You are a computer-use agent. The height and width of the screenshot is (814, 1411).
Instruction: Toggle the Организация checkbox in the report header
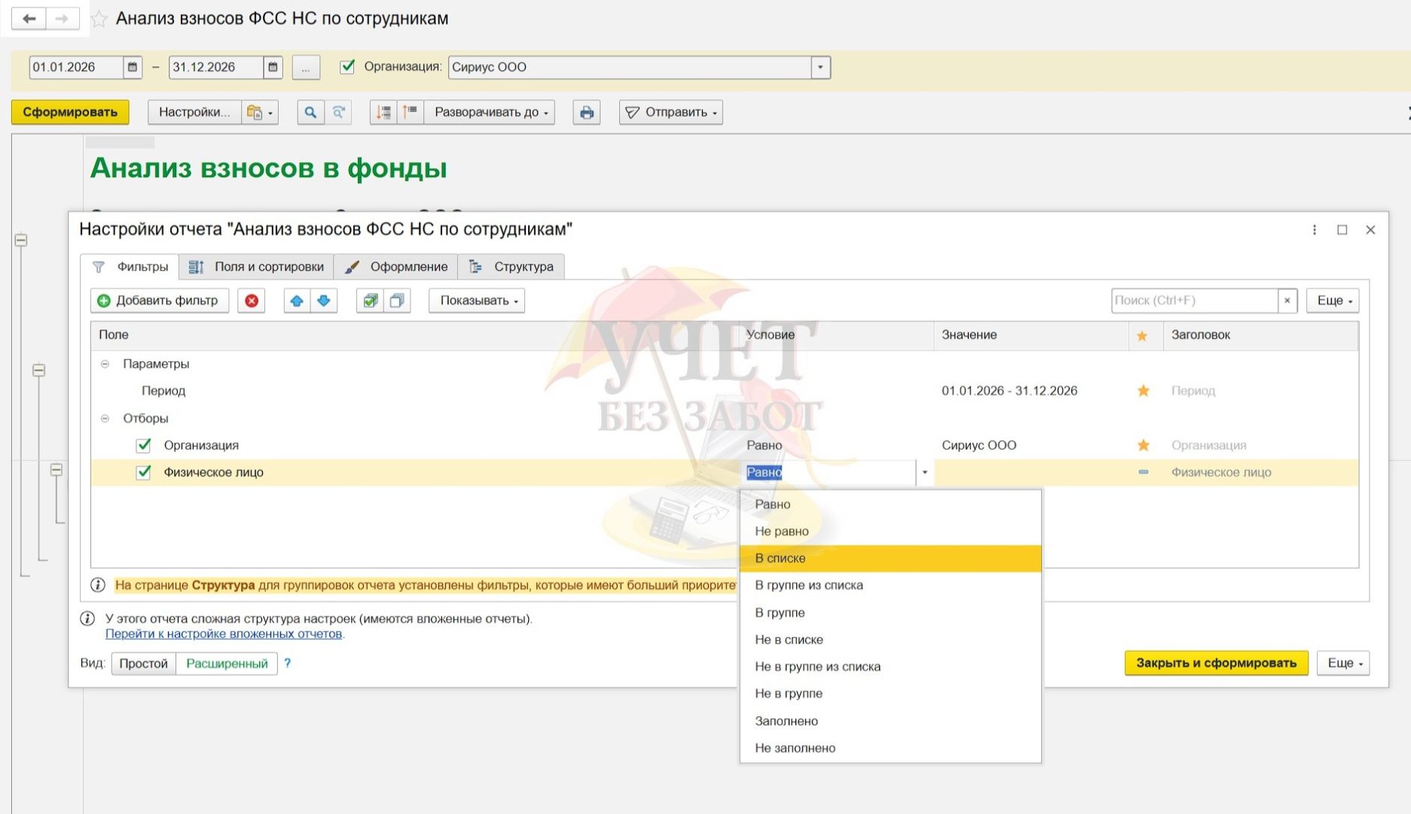click(347, 66)
